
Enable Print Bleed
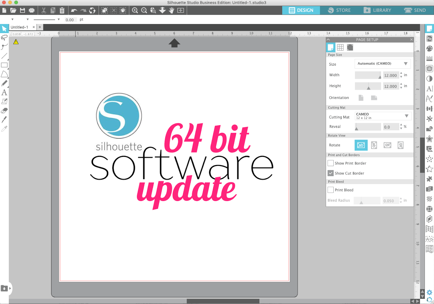pos(330,190)
